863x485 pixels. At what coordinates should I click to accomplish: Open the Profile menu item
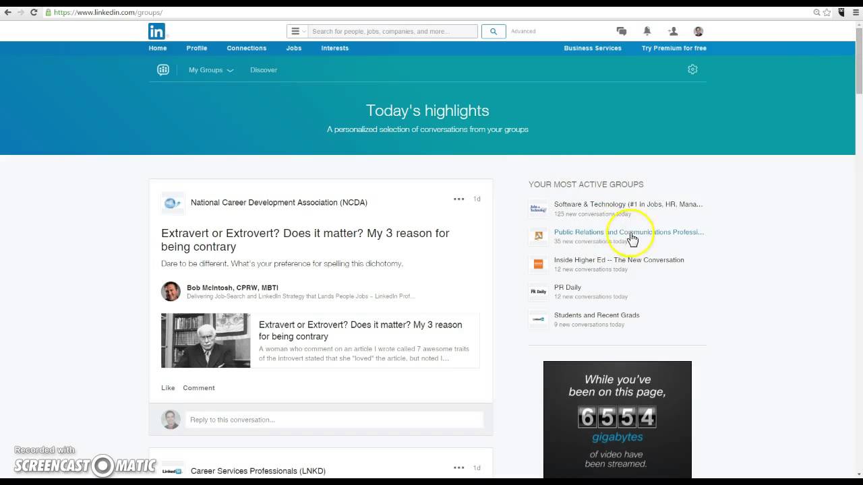click(x=197, y=48)
